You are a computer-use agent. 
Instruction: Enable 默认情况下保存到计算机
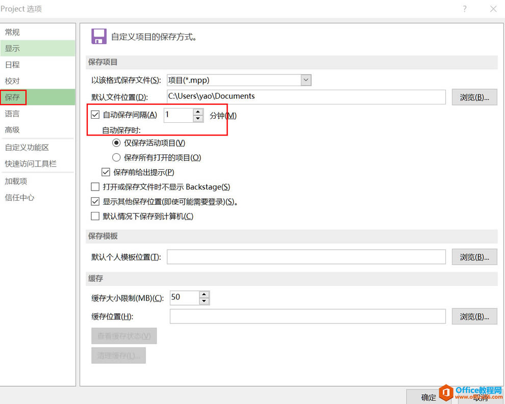click(x=95, y=216)
